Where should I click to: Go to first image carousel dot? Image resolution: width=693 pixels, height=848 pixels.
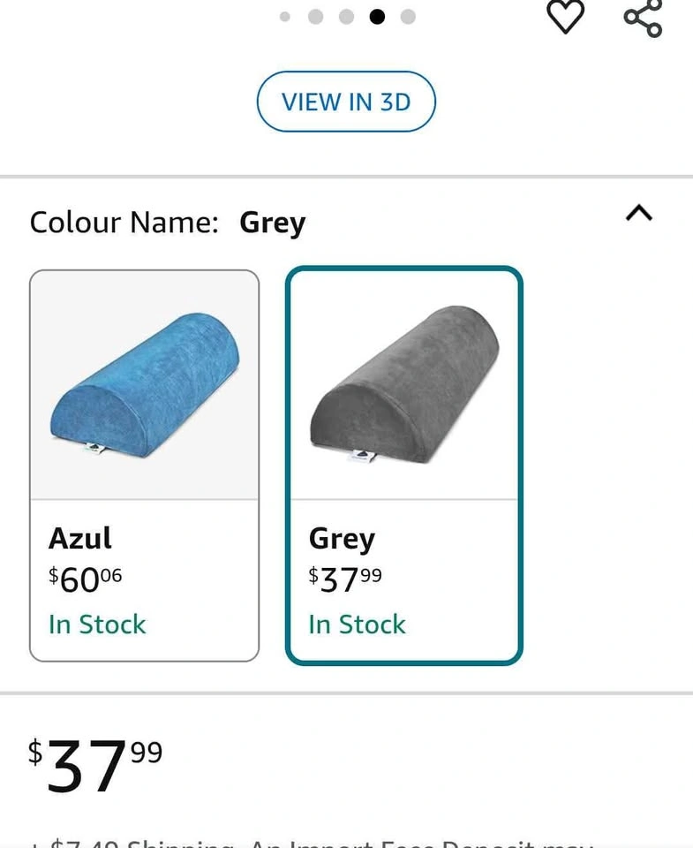(x=284, y=17)
